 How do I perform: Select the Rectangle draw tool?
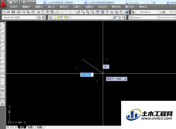pyautogui.click(x=2, y=42)
